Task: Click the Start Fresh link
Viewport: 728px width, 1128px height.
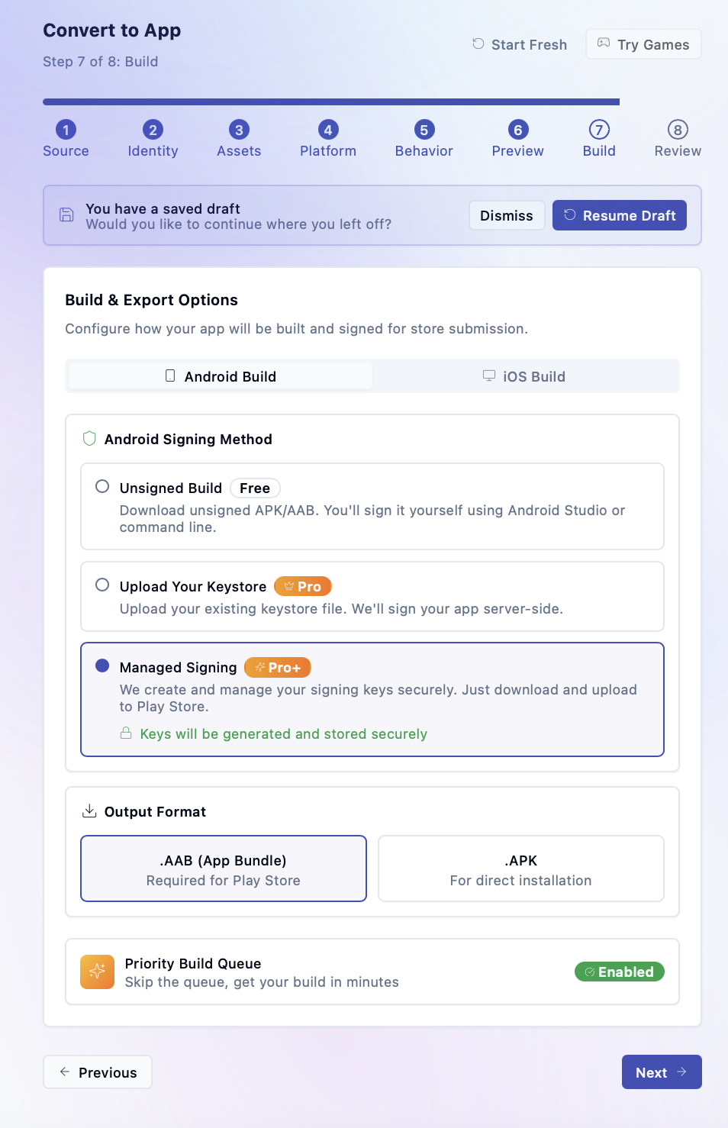Action: [520, 44]
